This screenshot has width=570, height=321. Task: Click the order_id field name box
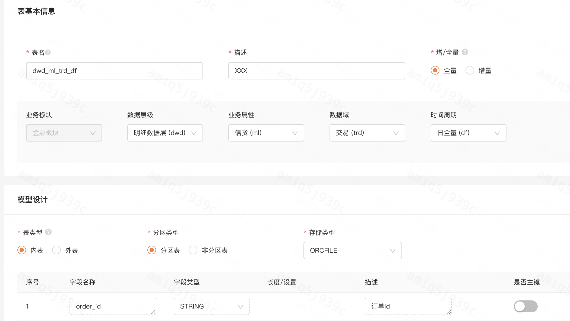point(113,306)
